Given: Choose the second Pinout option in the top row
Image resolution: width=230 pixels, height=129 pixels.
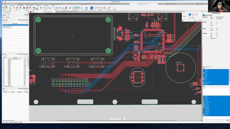Looking at the screenshot, I should click(193, 14).
